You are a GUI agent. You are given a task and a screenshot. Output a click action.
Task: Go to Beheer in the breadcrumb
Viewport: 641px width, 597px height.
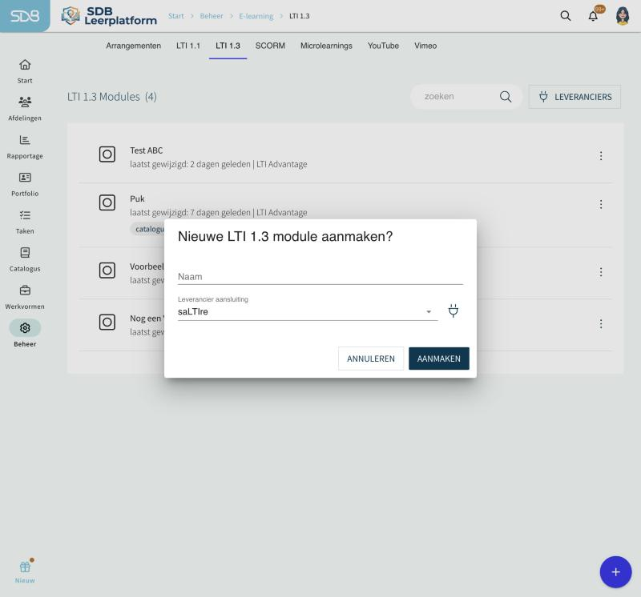pos(212,16)
